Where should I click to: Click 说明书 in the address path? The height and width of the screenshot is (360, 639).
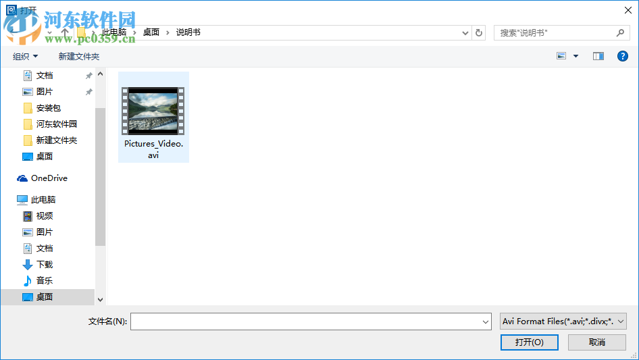(x=188, y=32)
